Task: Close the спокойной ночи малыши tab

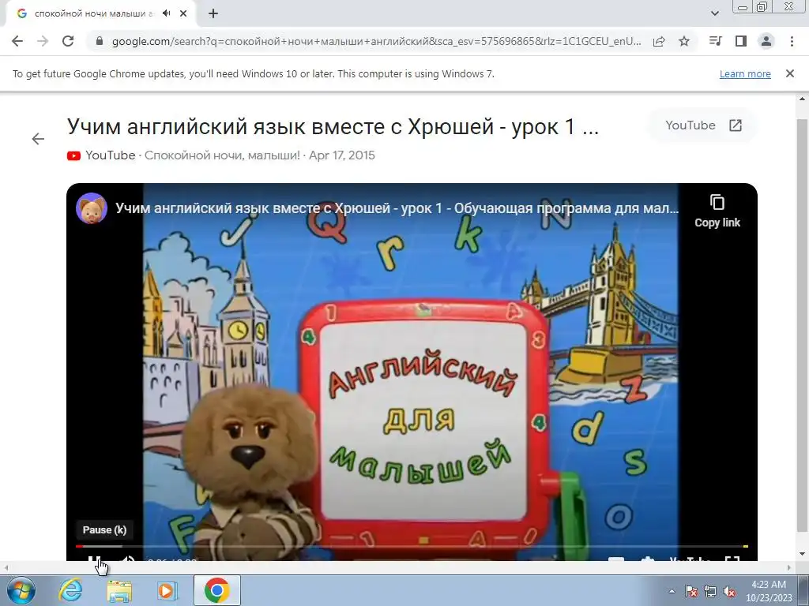Action: 183,14
